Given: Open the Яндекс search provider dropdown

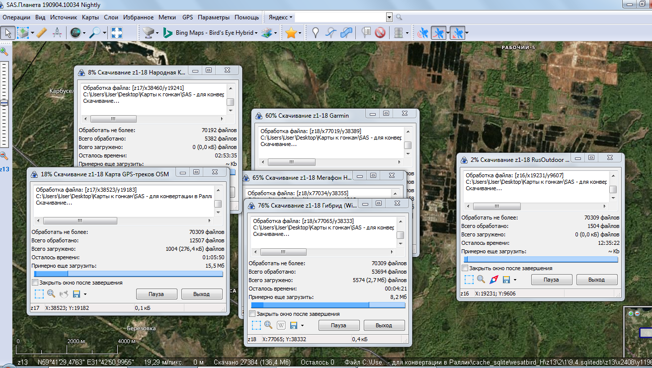Looking at the screenshot, I should pyautogui.click(x=290, y=17).
